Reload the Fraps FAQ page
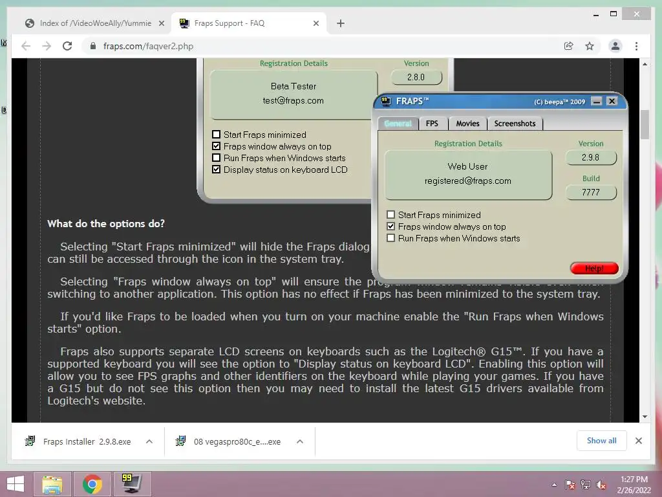The width and height of the screenshot is (662, 497). coord(67,46)
